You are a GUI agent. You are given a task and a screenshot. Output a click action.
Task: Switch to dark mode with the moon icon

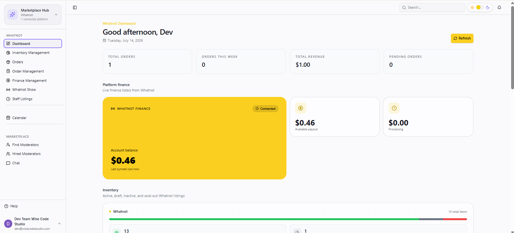[x=488, y=7]
